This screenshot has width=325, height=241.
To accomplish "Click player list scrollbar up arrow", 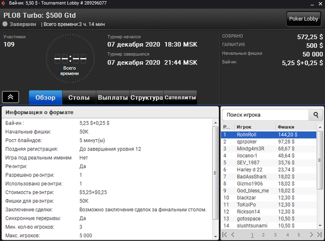I will coord(320,127).
